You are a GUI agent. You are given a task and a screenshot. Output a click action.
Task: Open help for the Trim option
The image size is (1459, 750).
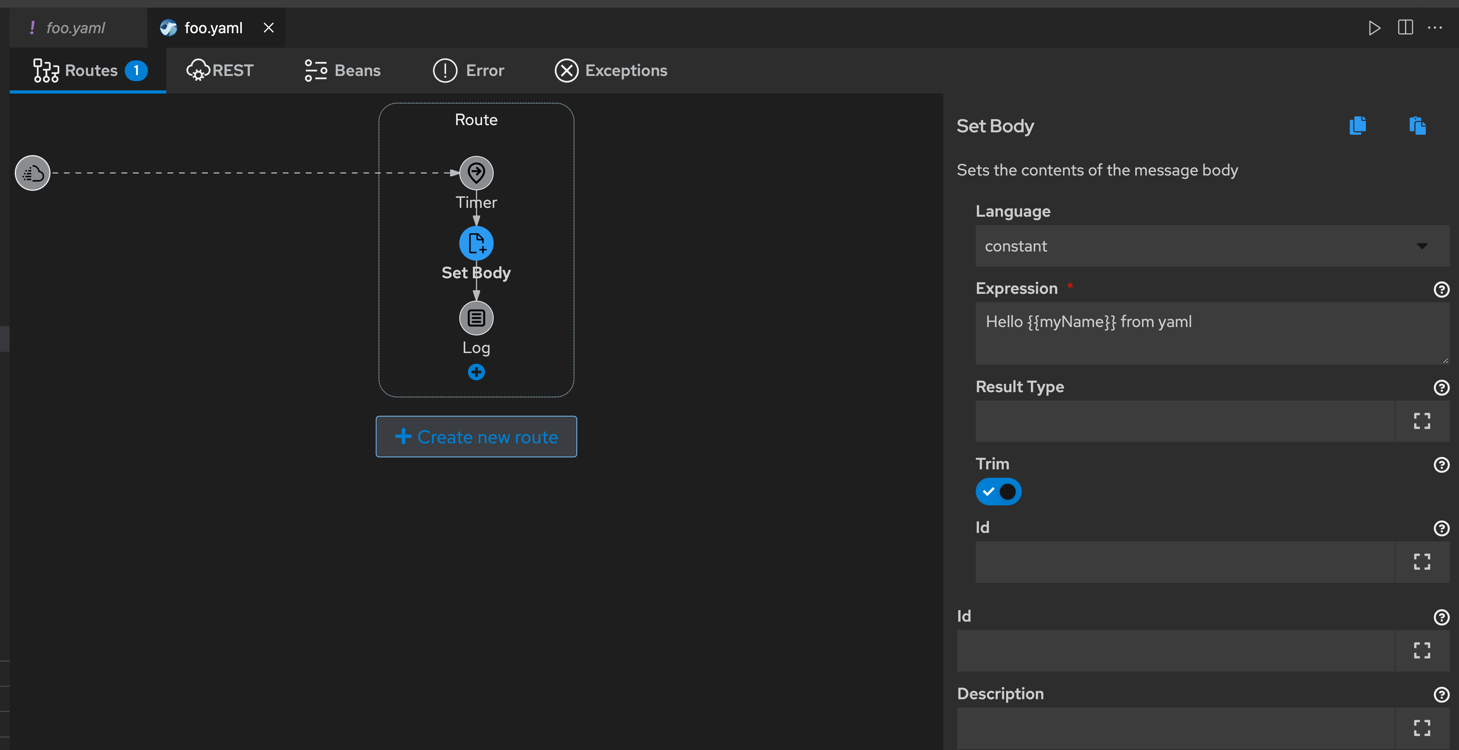coord(1441,465)
